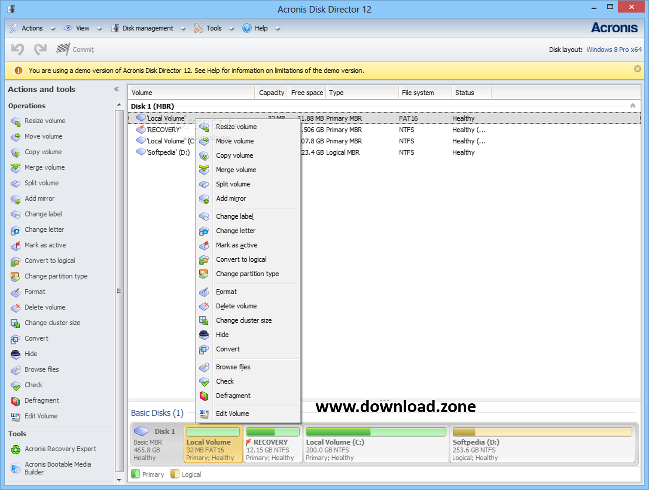Choose Delete volume from context menu
The height and width of the screenshot is (490, 649).
click(248, 306)
